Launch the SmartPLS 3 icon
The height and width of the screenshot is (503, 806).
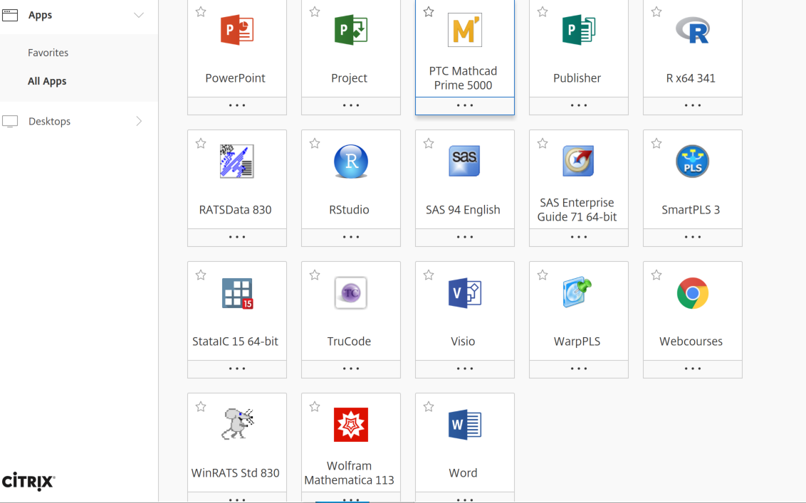[x=692, y=162]
